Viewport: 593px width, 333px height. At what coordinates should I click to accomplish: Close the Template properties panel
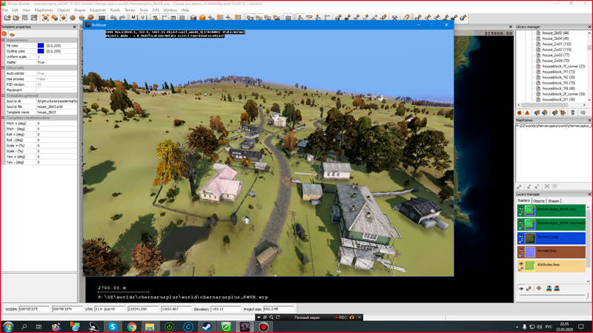point(74,27)
